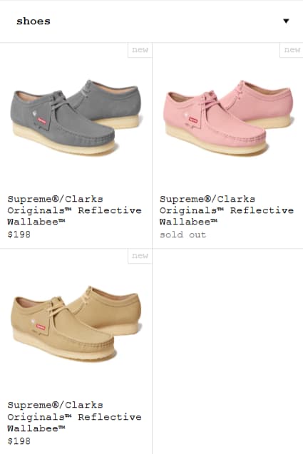Click the rear pink shoe in the pair
Image resolution: width=303 pixels, height=454 pixels.
[x=258, y=103]
